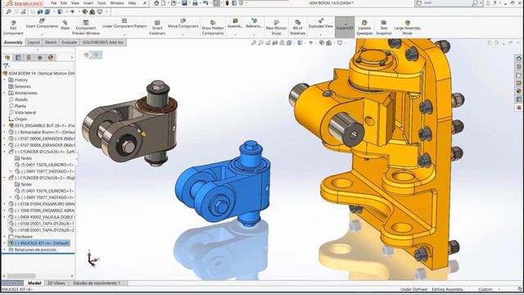This screenshot has height=295, width=524.
Task: Collapse CYLINDER Ø125x536<1> node
Action: click(5, 152)
